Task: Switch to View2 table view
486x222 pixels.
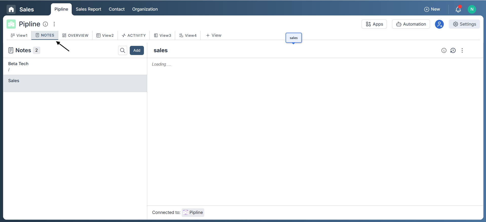Action: click(105, 35)
